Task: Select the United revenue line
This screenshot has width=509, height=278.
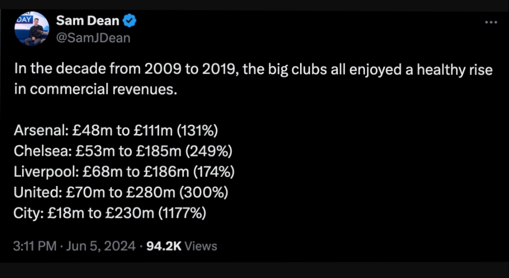Action: click(121, 193)
